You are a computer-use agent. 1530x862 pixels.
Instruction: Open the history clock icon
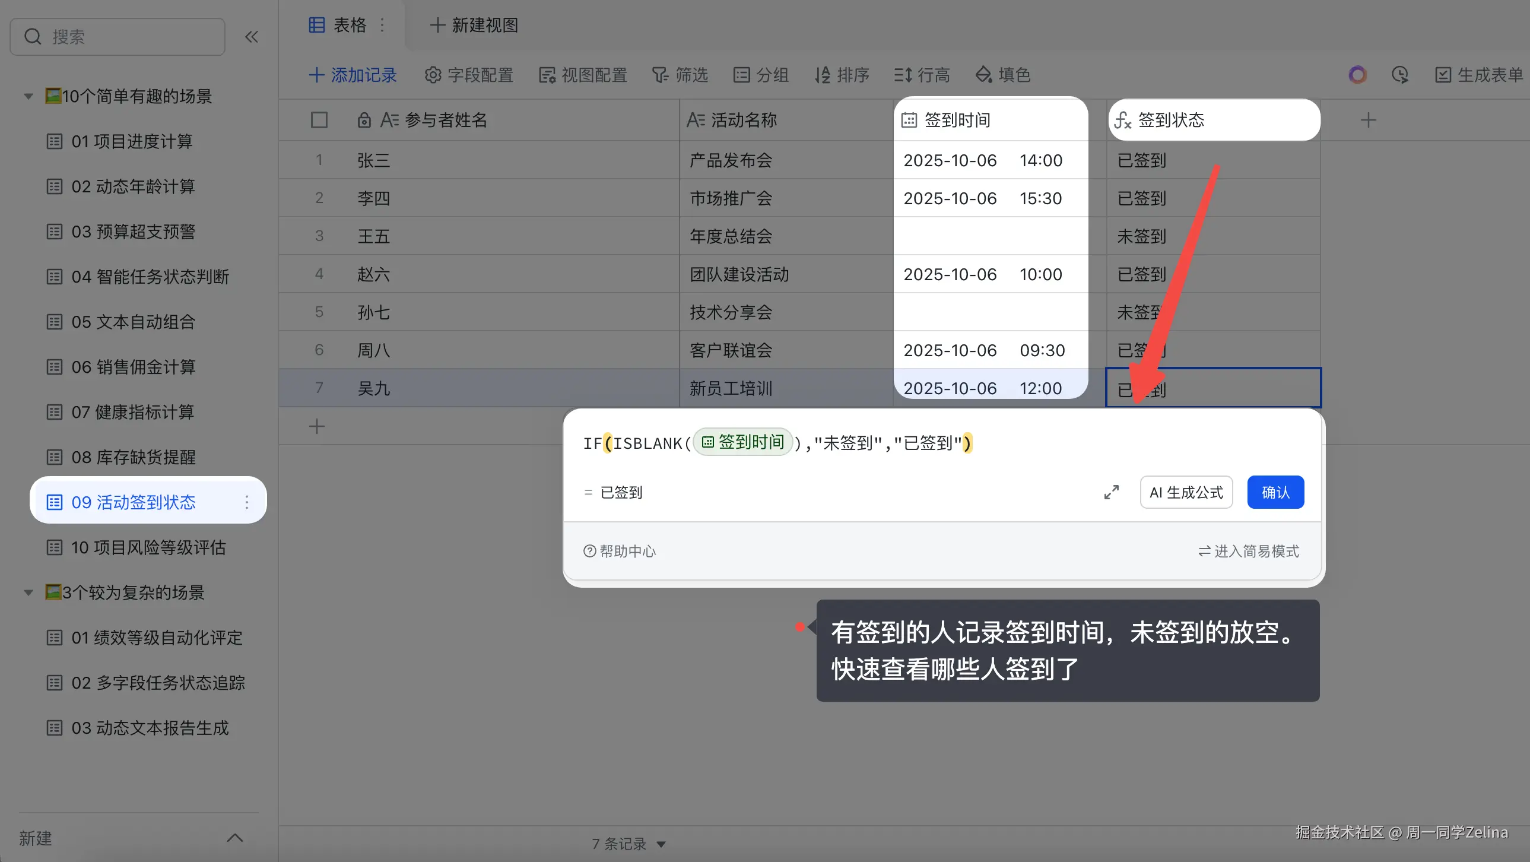[1400, 75]
